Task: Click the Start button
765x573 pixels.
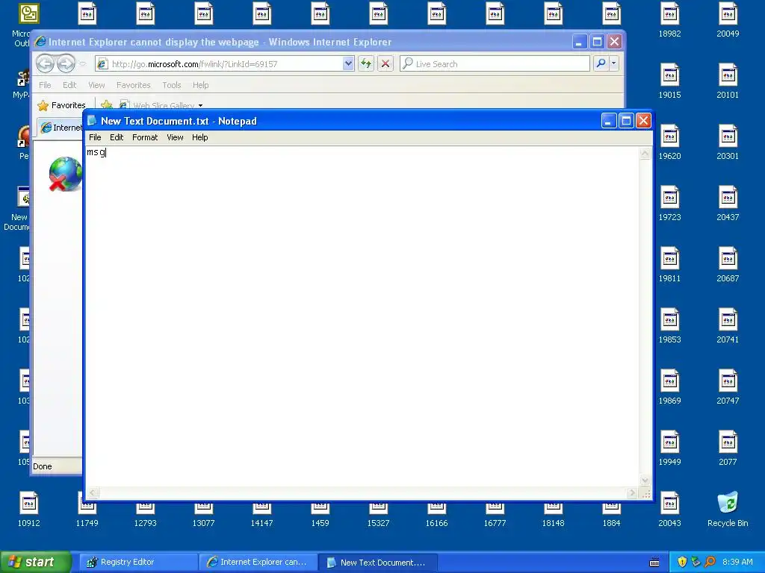Action: (36, 562)
